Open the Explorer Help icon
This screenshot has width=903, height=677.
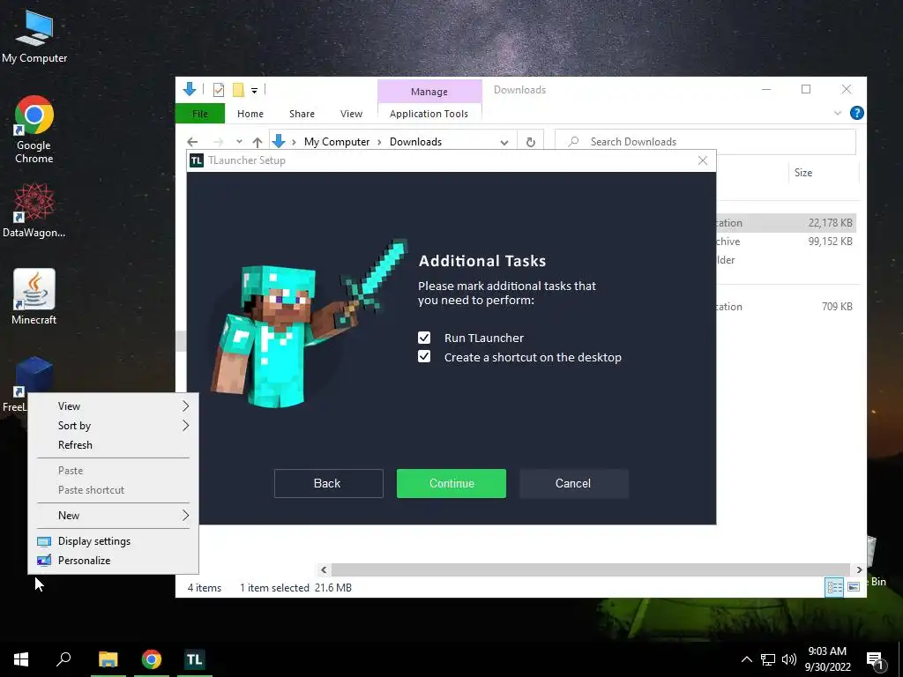(857, 113)
